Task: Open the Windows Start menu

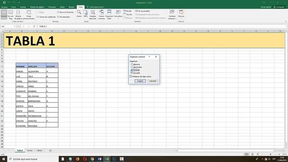Action: (x=4, y=159)
